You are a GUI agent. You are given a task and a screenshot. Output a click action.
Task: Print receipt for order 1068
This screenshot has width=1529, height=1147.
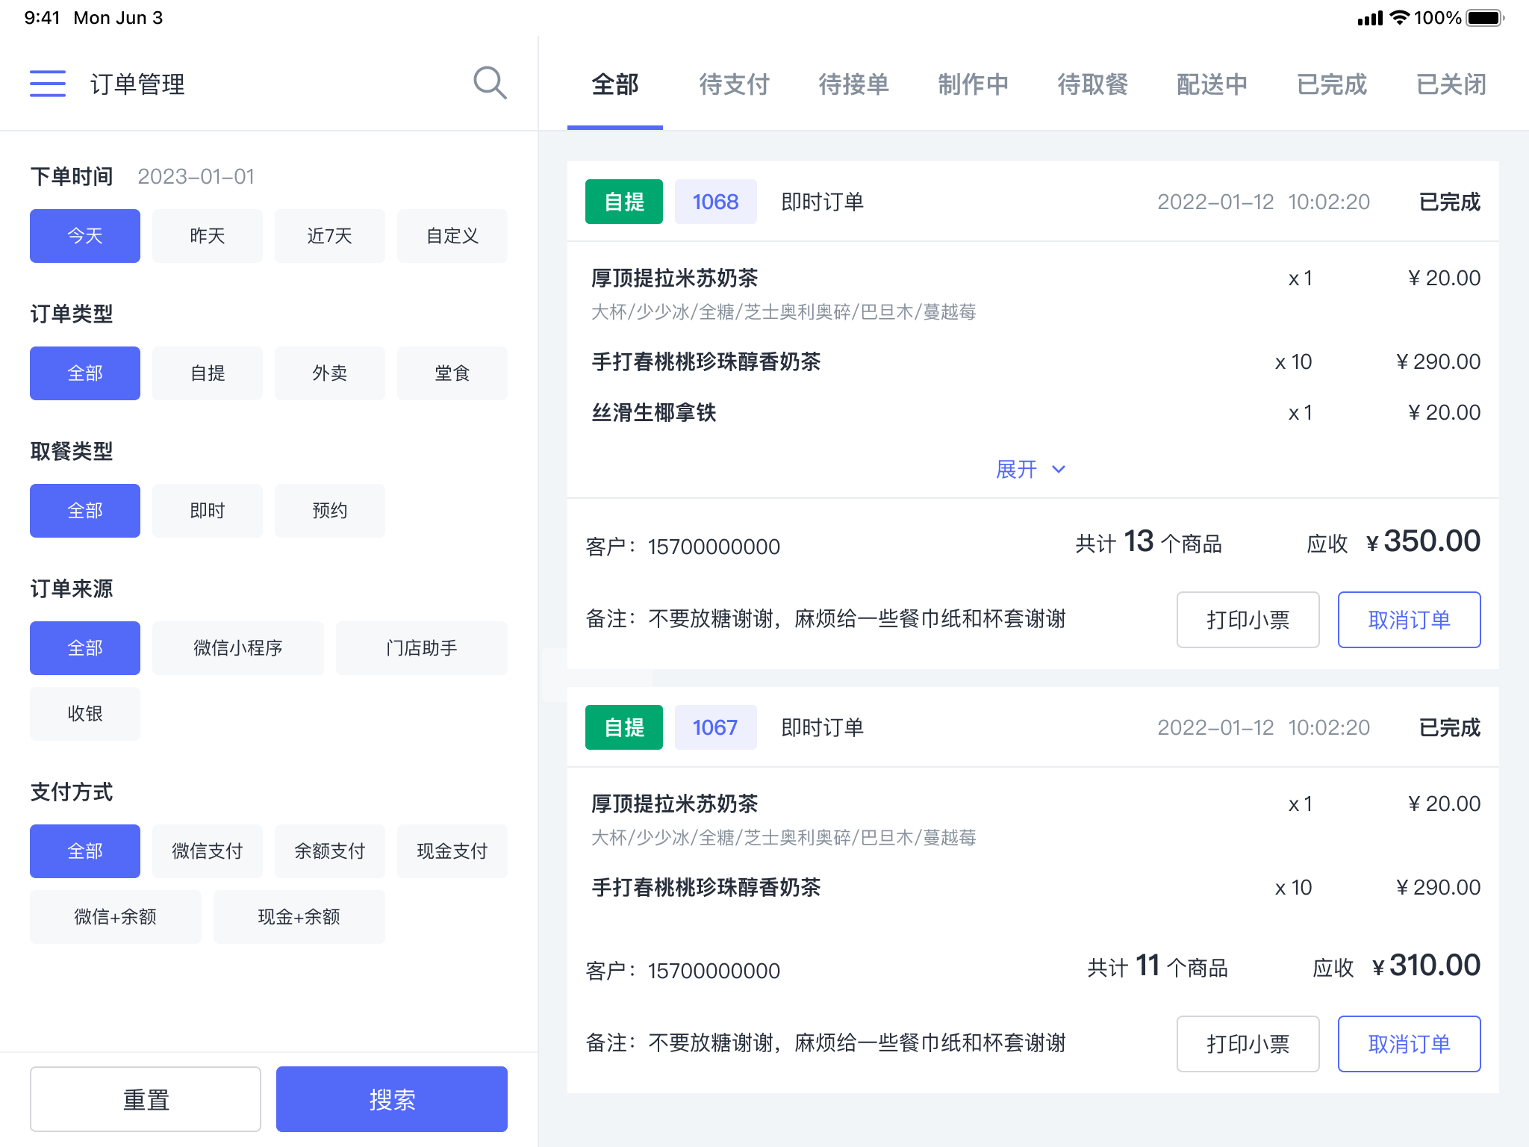(1248, 620)
